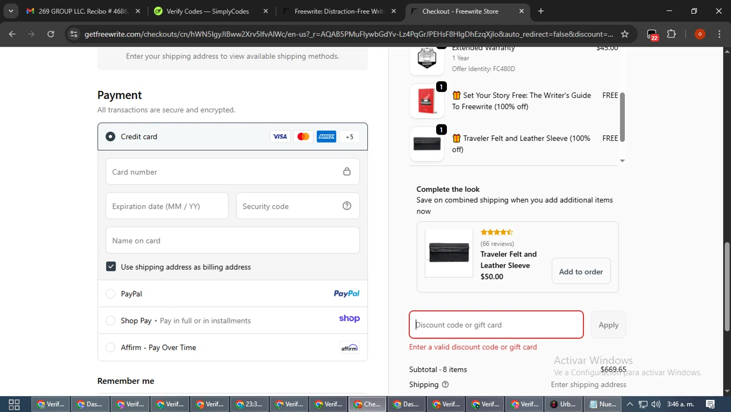Click the address bar URL
This screenshot has width=731, height=412.
348,34
